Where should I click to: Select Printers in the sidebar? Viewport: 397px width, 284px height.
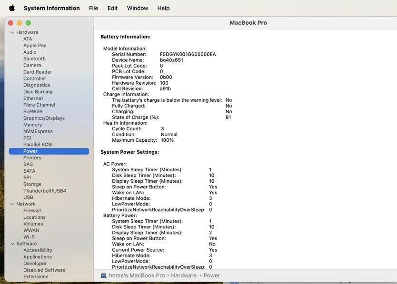[x=32, y=157]
